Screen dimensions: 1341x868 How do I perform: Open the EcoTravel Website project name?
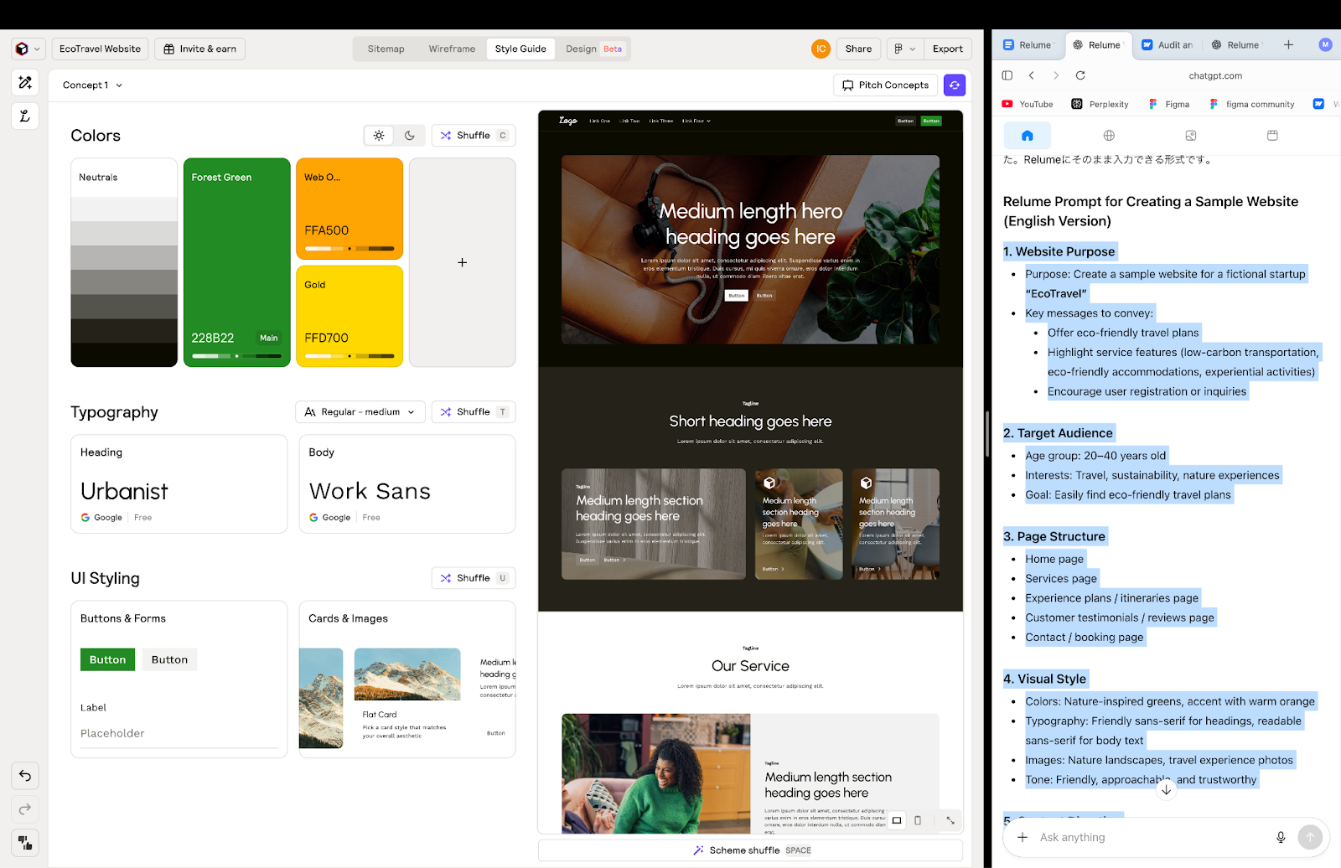[100, 49]
